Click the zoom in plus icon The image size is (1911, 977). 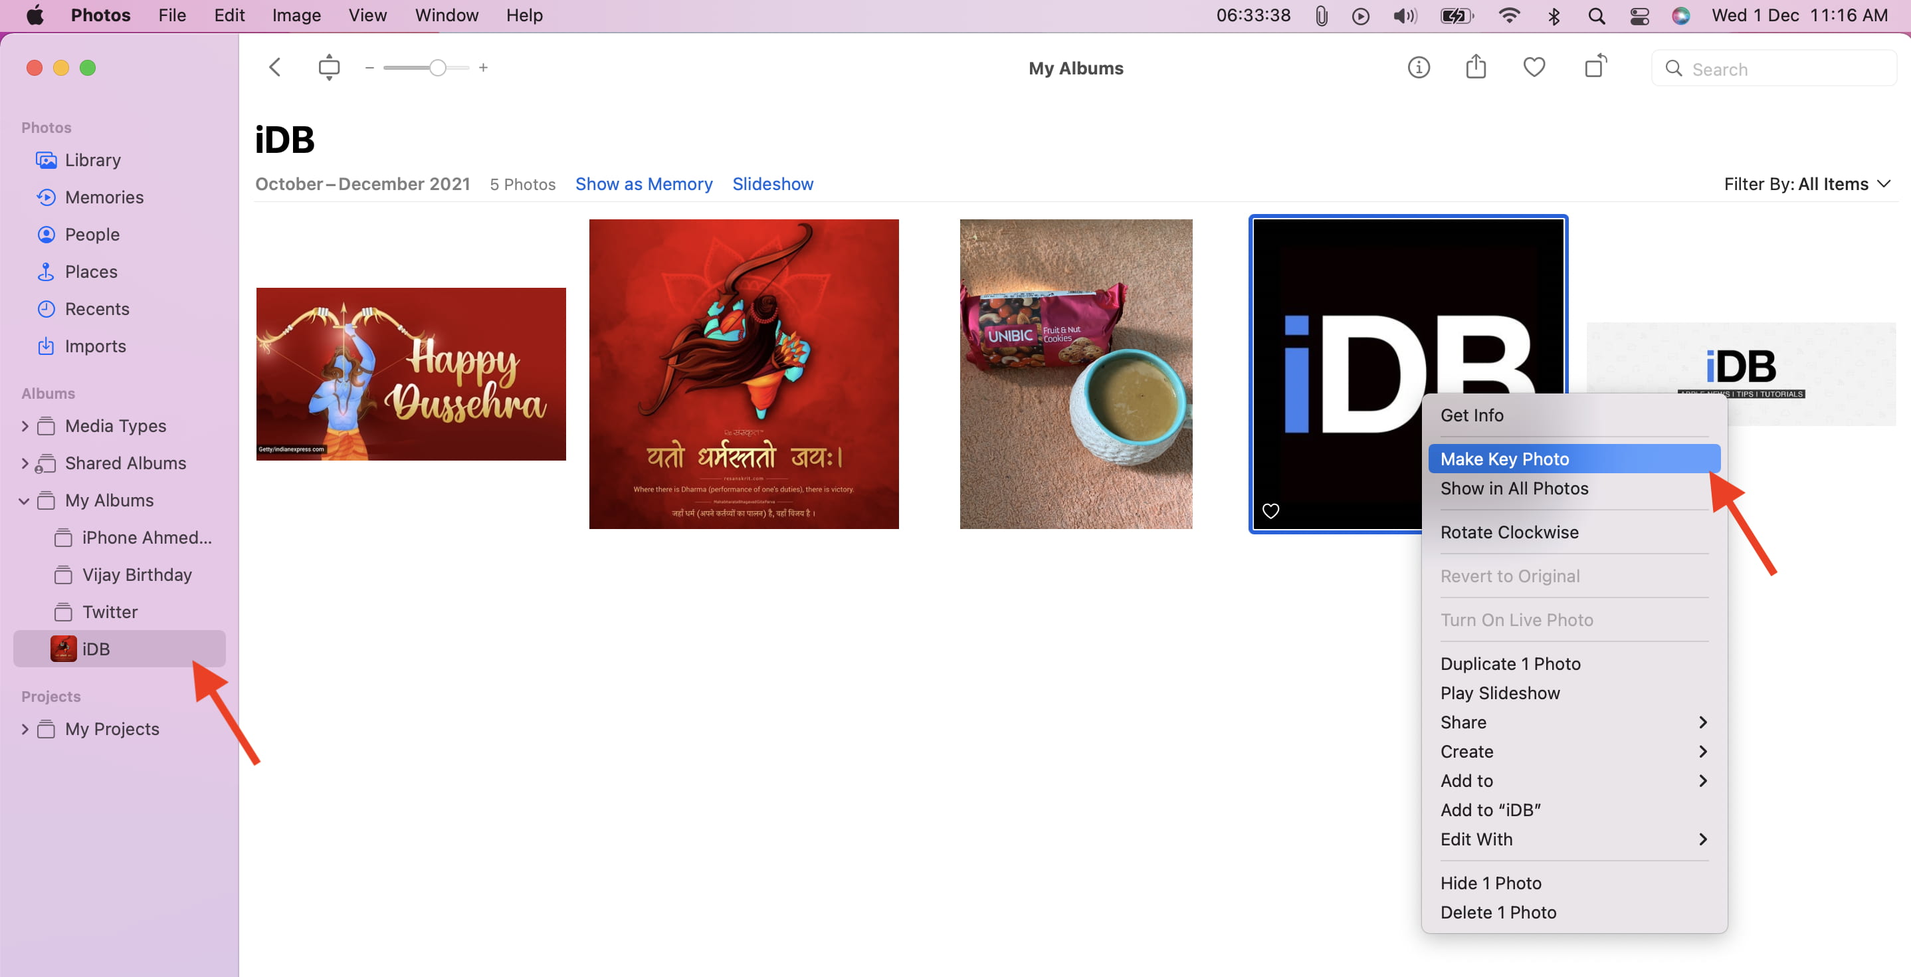[483, 68]
